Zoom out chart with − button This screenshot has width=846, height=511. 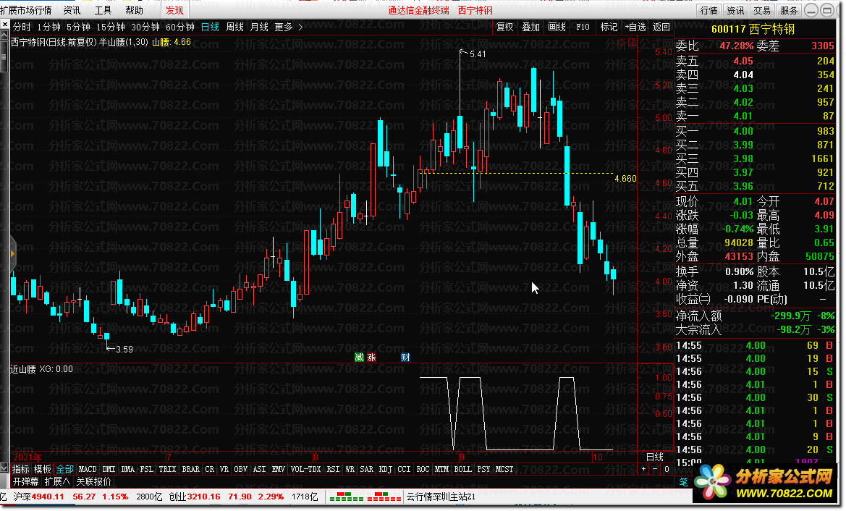655,469
